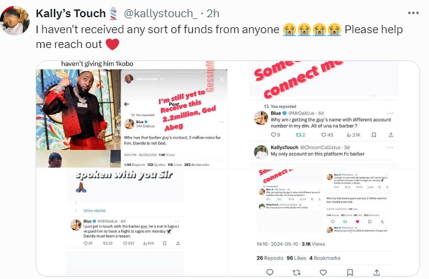
Task: Retweet Blue's tweet showing 2 reposts
Action: point(300,134)
